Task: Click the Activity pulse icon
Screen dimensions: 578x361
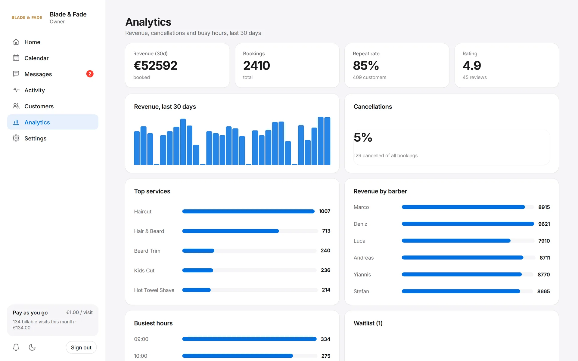Action: (16, 90)
